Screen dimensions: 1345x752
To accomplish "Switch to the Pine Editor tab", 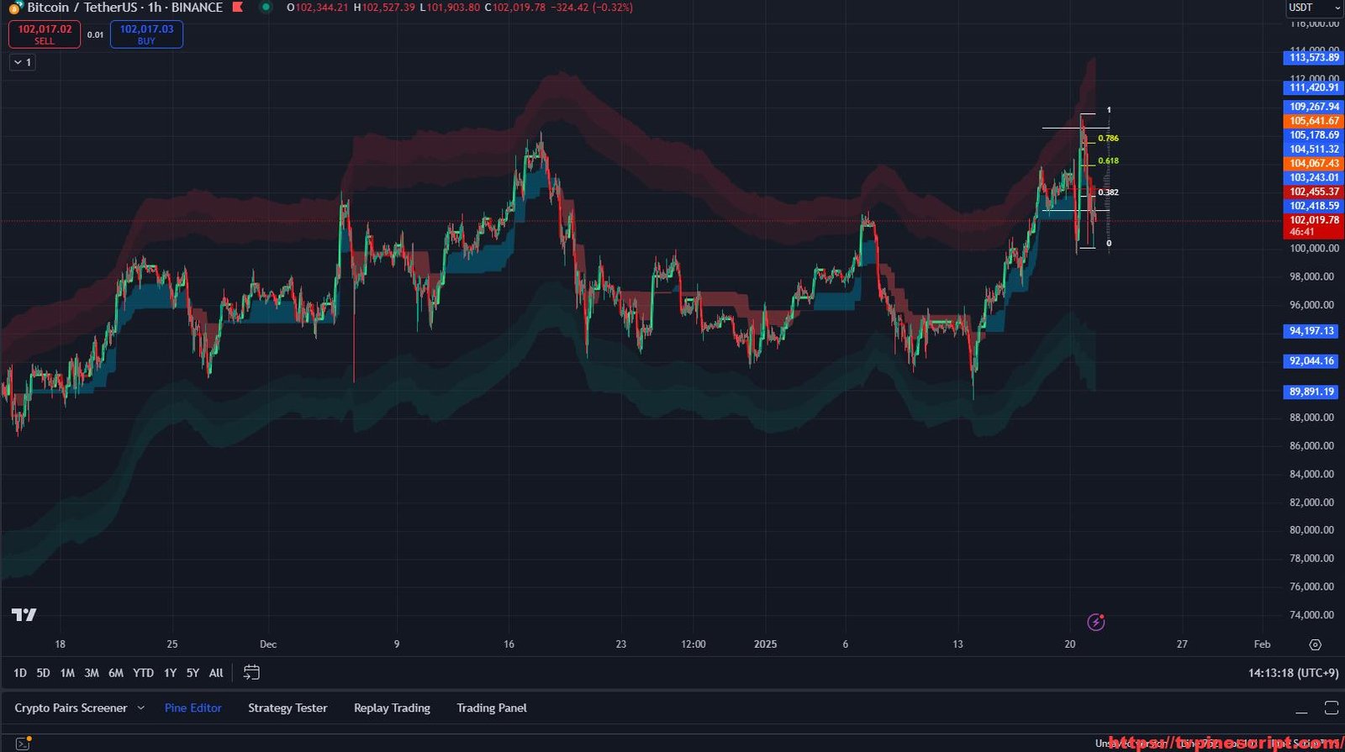I will click(193, 708).
